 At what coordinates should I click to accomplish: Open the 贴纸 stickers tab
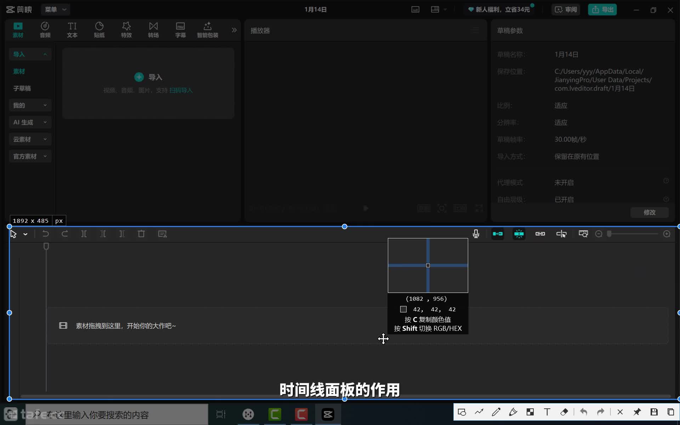(99, 30)
